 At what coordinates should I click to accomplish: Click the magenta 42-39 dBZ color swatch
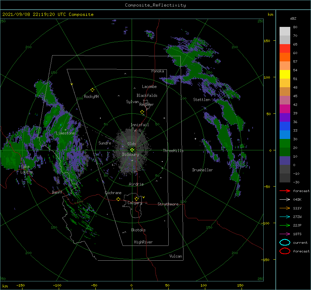[x=285, y=109]
